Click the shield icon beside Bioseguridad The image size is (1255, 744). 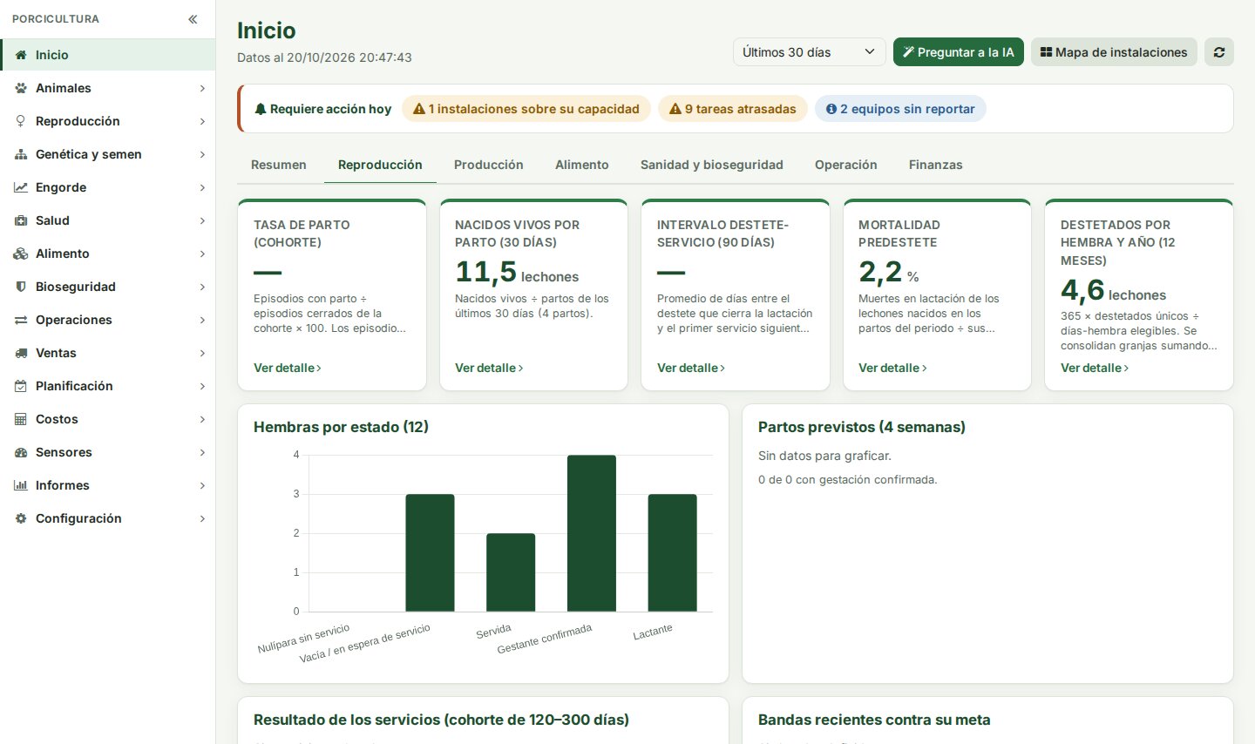(21, 287)
